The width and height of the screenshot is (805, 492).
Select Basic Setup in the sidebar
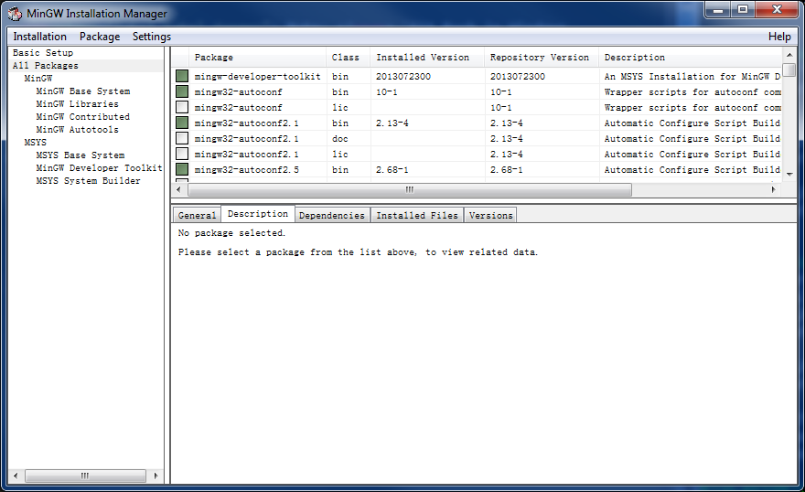pyautogui.click(x=43, y=53)
